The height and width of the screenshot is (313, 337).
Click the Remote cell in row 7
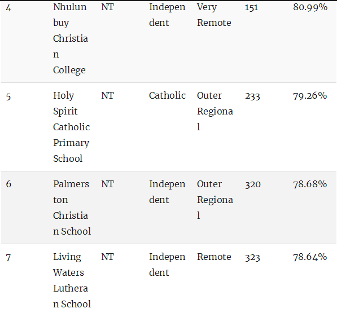click(x=214, y=257)
